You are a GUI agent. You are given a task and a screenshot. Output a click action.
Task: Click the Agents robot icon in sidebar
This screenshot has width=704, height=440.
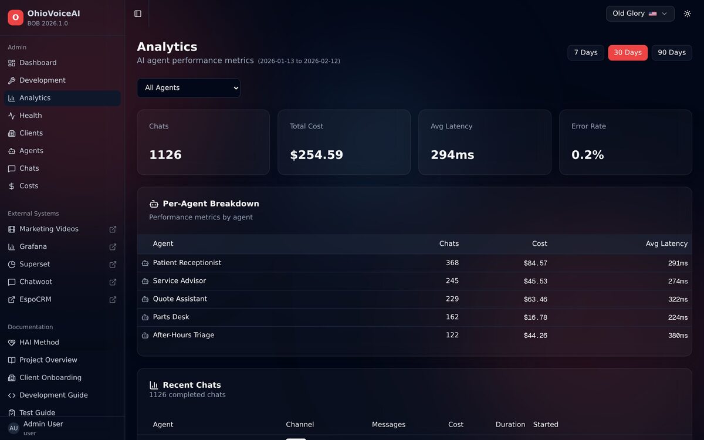12,151
